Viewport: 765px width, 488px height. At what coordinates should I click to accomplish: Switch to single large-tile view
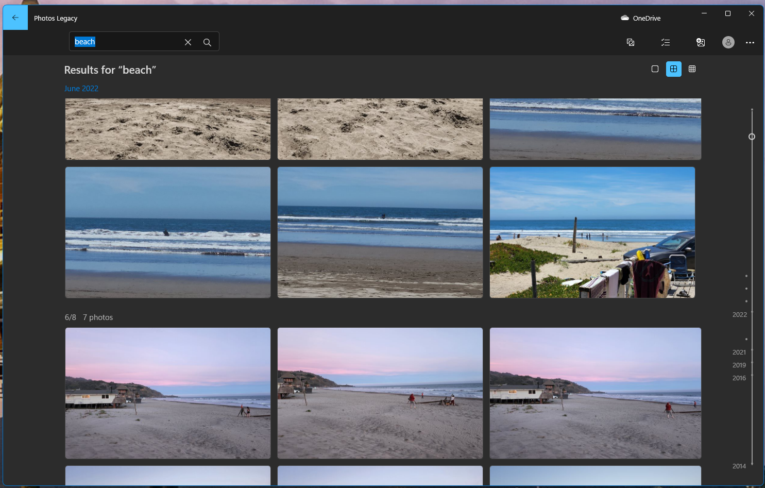pos(655,69)
